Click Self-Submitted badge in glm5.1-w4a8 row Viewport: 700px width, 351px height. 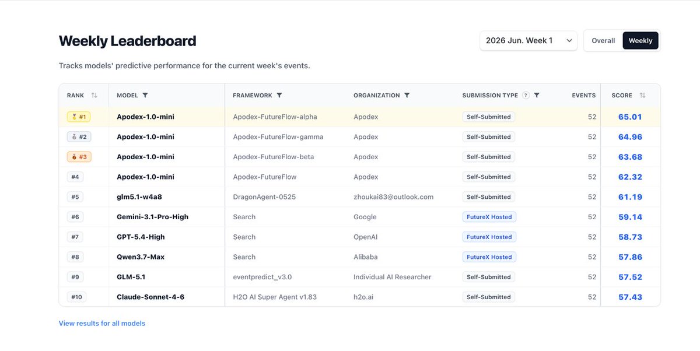point(489,197)
